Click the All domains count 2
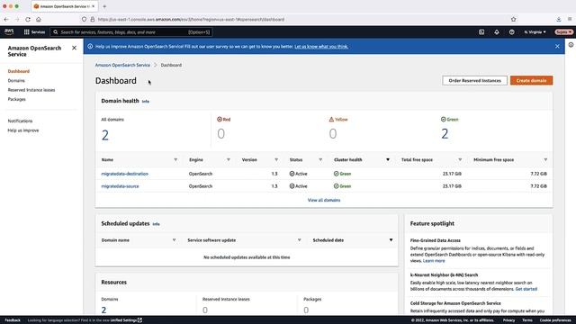Viewport: 576px width, 324px height. click(x=105, y=136)
